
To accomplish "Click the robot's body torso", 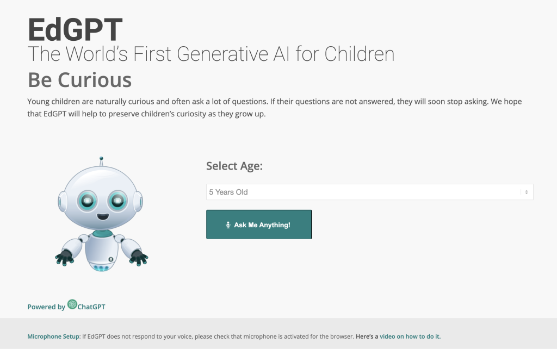I will 102,251.
